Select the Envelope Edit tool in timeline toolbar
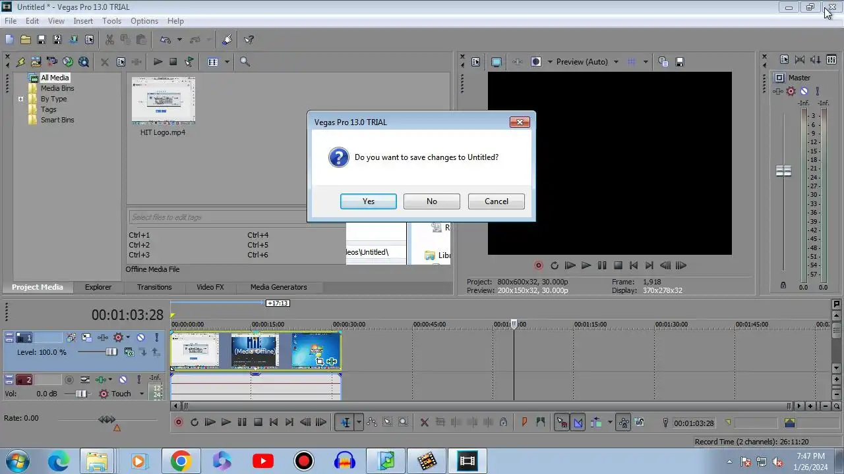The image size is (844, 474). coord(371,423)
